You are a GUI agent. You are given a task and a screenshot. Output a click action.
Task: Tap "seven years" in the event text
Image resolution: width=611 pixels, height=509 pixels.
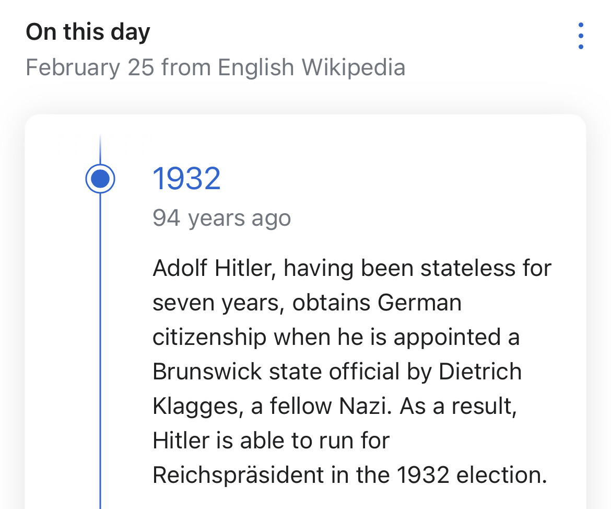coord(218,303)
